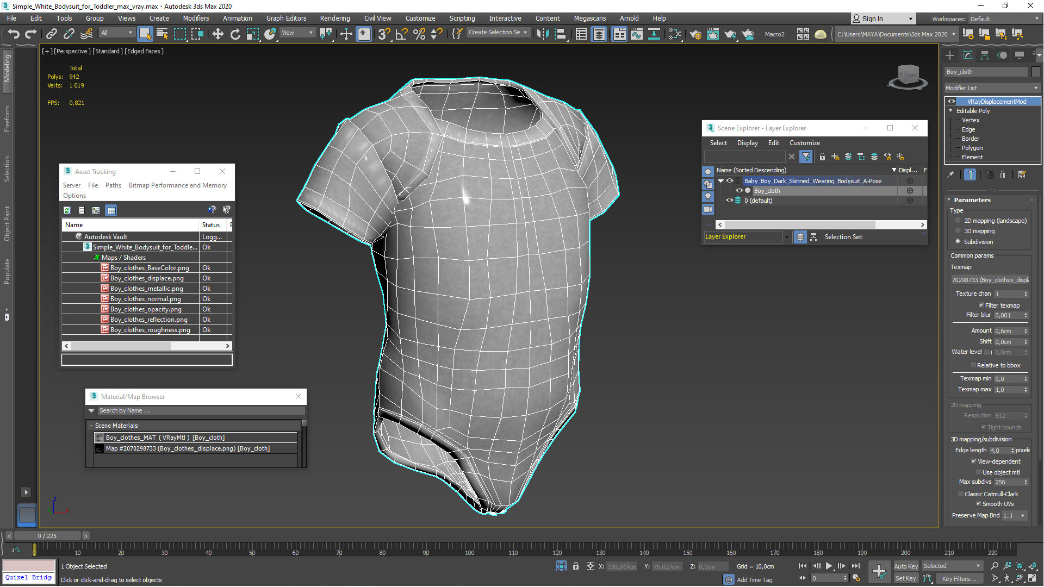1044x587 pixels.
Task: Click the Redo arrow in main toolbar
Action: click(x=31, y=34)
